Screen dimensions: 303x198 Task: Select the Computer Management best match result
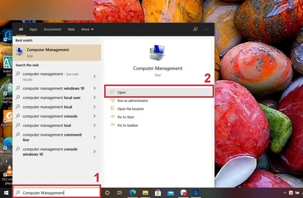coord(57,53)
